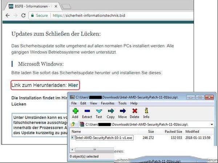Viewport: 218px width, 163px height.
Task: Open the Tools menu in 7-Zip
Action: pyautogui.click(x=122, y=103)
